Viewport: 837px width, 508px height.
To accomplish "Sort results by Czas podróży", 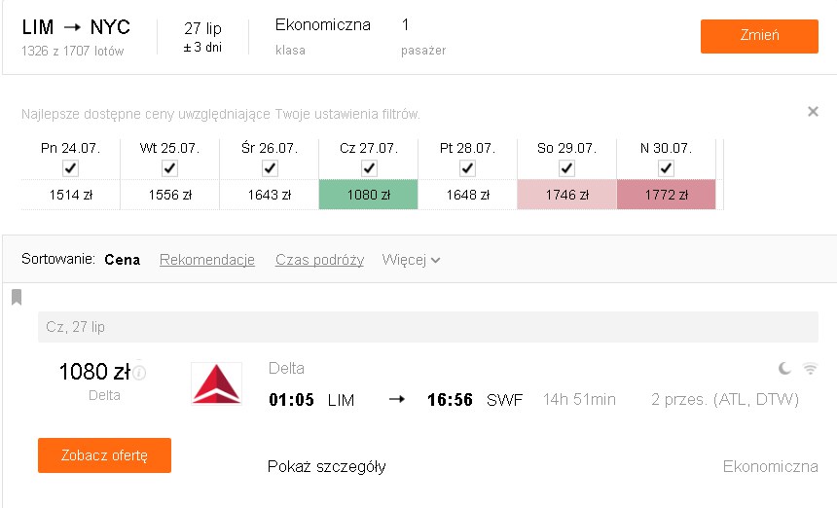I will pos(320,260).
